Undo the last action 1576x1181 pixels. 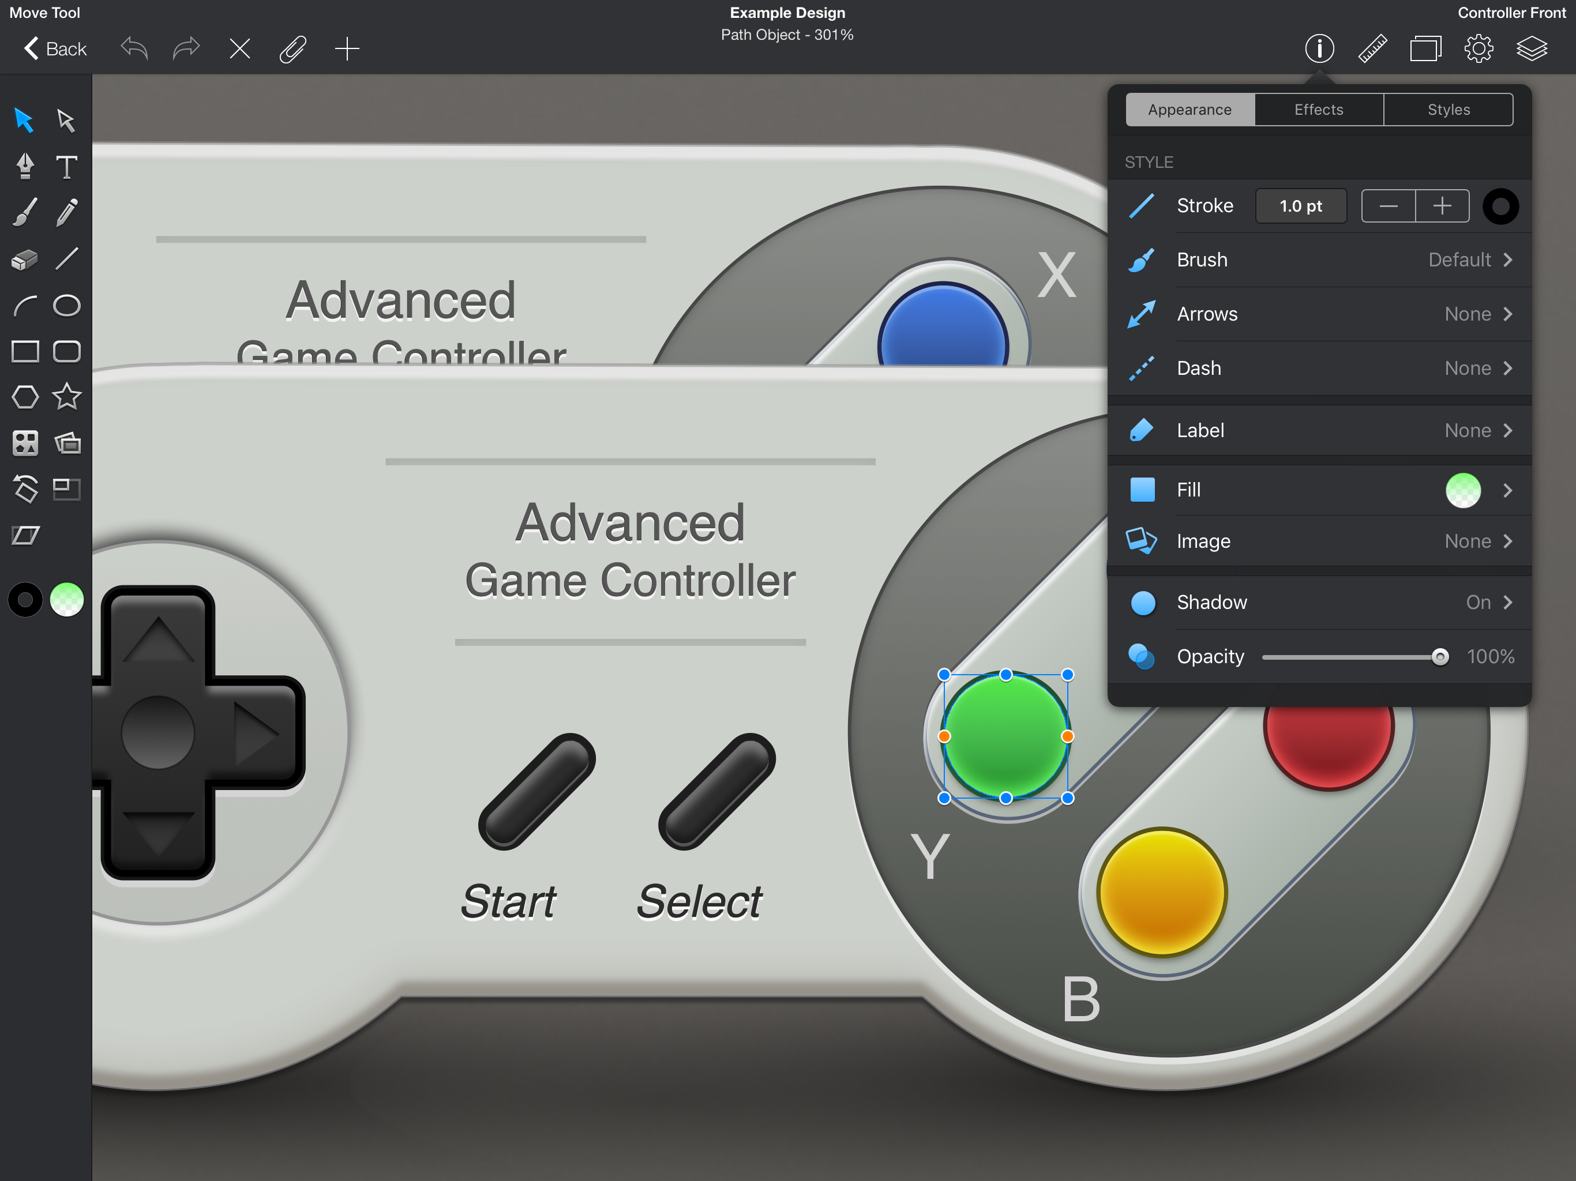point(133,48)
